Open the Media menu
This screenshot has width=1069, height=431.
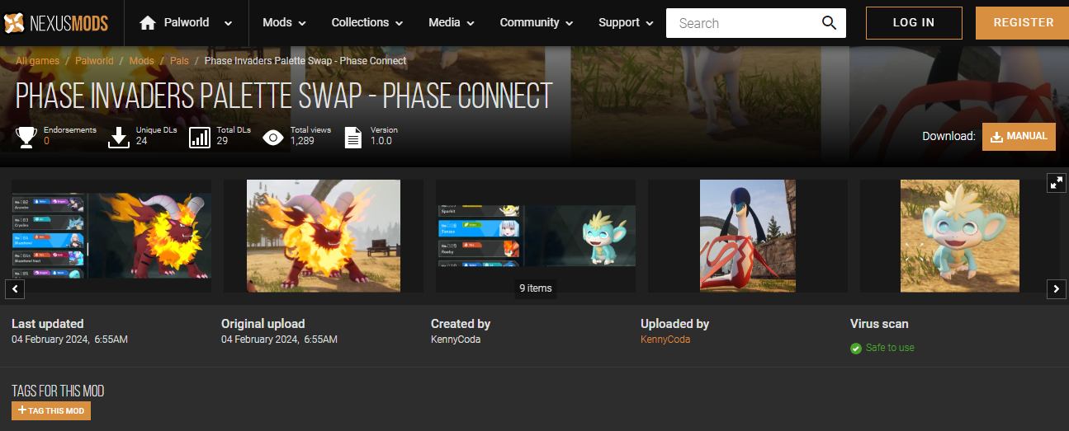click(x=452, y=23)
